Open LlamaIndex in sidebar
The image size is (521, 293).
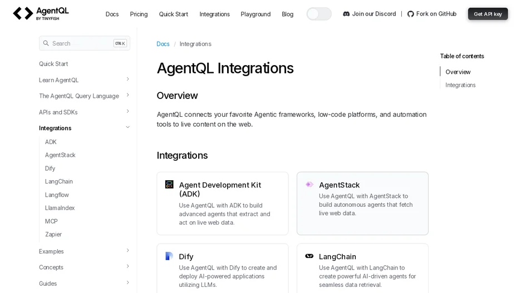click(x=60, y=208)
